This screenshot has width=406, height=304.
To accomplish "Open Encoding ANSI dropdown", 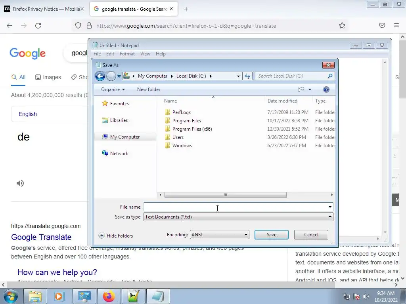I will click(220, 235).
